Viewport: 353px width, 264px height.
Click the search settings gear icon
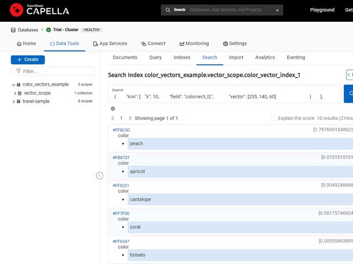pos(113,109)
